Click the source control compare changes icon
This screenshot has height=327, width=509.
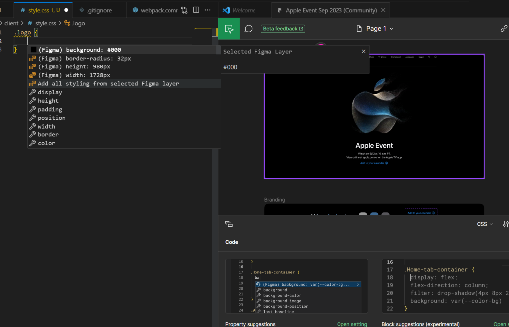[184, 10]
